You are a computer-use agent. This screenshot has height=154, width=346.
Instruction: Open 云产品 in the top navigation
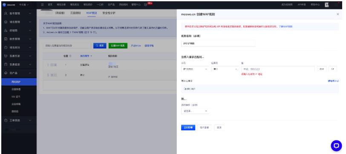(x=111, y=5)
